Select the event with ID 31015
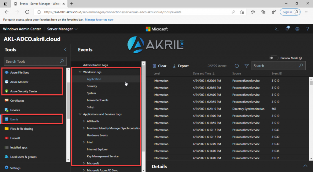This screenshot has width=313, height=172. (x=227, y=158)
